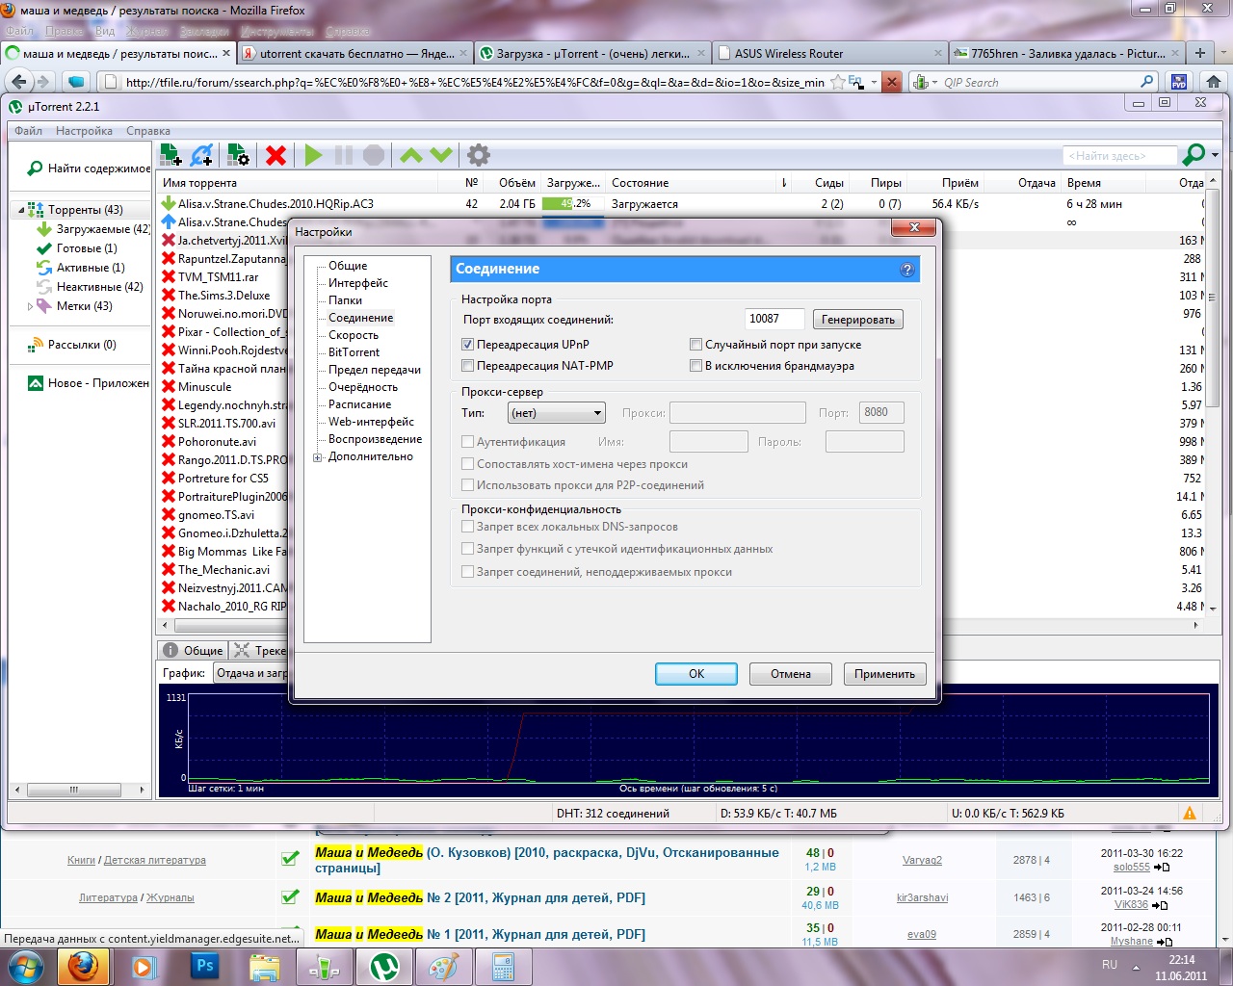1233x986 pixels.
Task: Toggle Использовать прокси для P2P-соединений checkbox
Action: coord(468,485)
